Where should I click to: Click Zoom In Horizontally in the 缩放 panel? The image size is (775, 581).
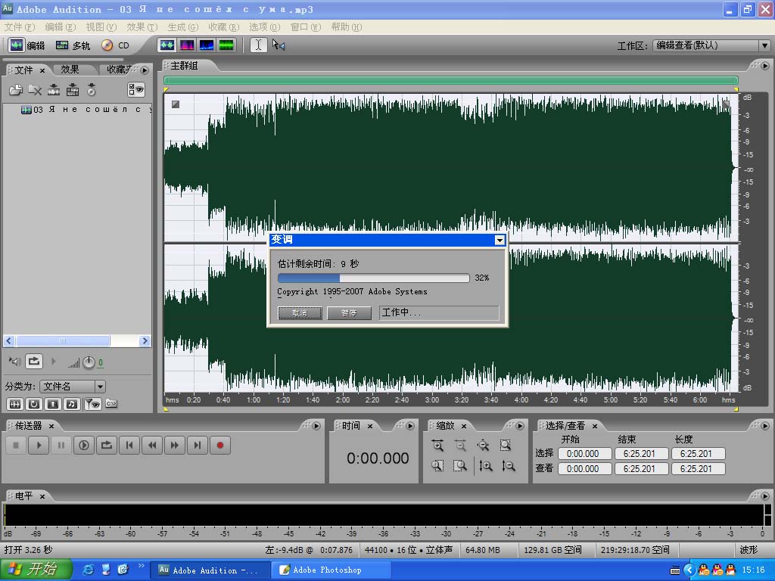tap(437, 446)
